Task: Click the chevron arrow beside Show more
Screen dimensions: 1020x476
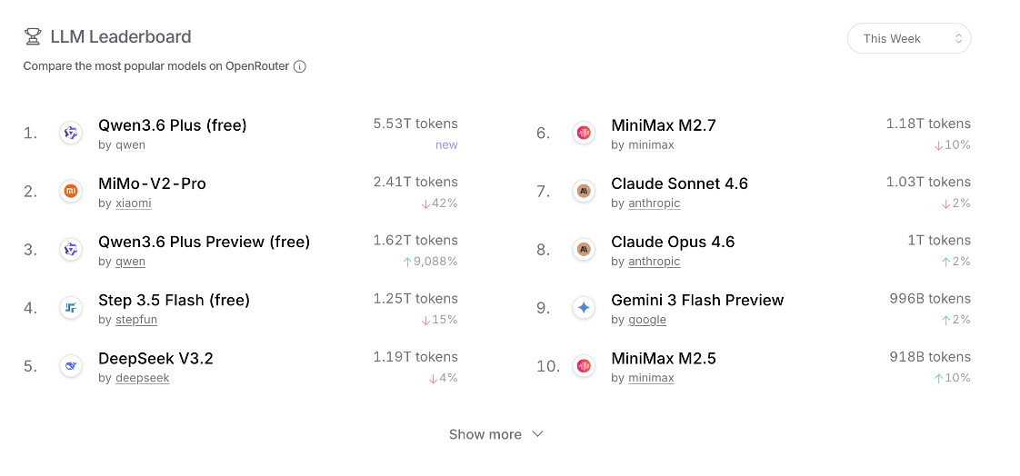Action: pyautogui.click(x=537, y=434)
